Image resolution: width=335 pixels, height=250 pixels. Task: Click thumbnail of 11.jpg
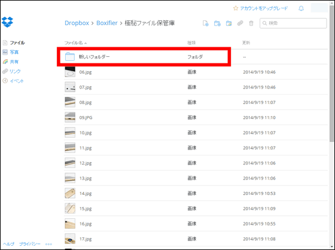pyautogui.click(x=70, y=148)
